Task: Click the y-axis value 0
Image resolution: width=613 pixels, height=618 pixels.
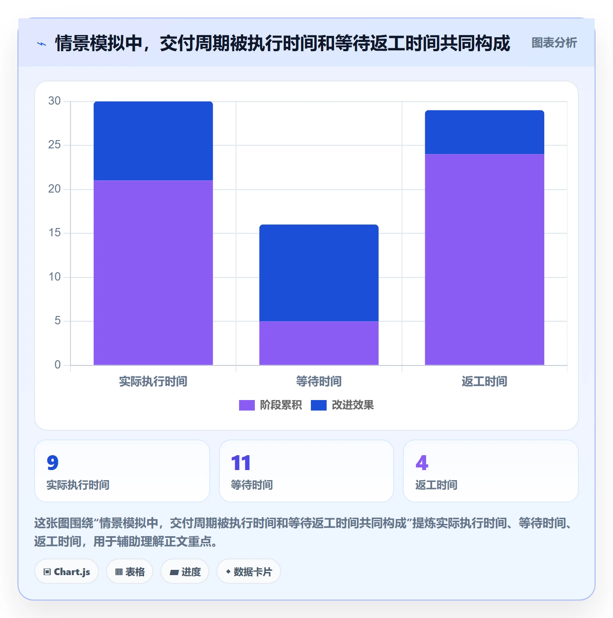Action: point(57,365)
